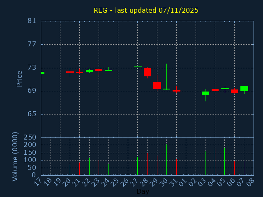Viewport: 263px width, 197px height.
Task: Click the large red candlestick on day 28
Action: [147, 72]
